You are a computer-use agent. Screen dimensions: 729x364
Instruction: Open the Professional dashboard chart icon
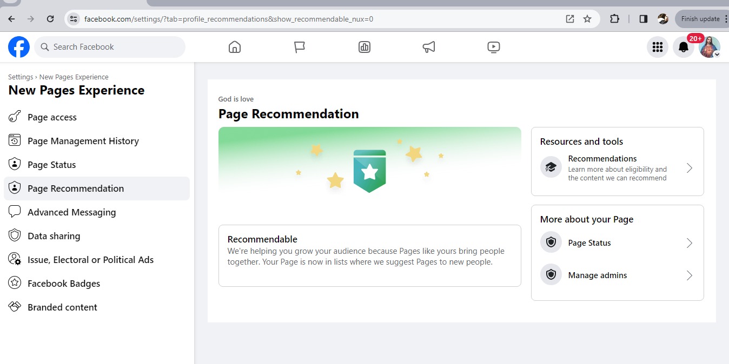[x=365, y=47]
